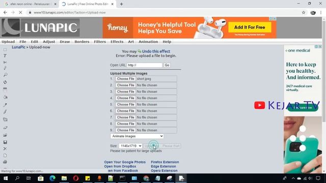
Task: Select the Pencil draw tool
Action: click(5, 68)
